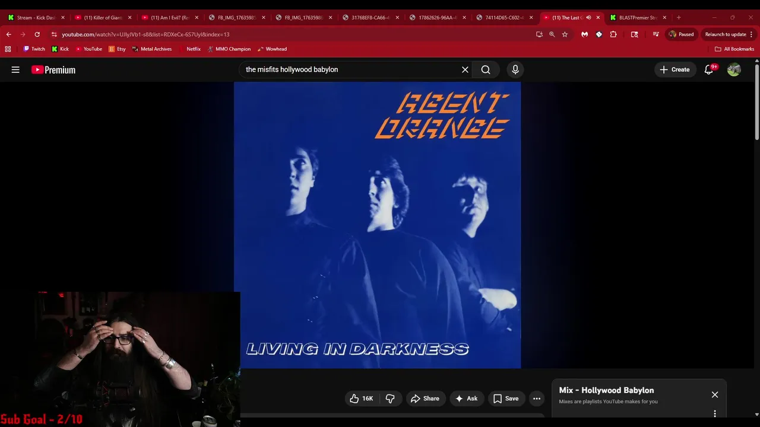Install the app from the address bar
The width and height of the screenshot is (760, 427).
click(539, 34)
